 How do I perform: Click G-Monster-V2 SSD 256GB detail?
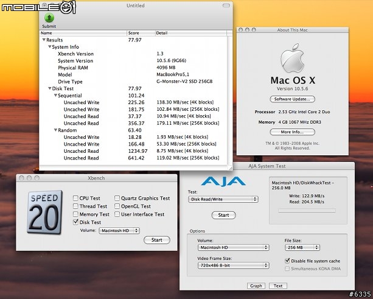click(184, 82)
